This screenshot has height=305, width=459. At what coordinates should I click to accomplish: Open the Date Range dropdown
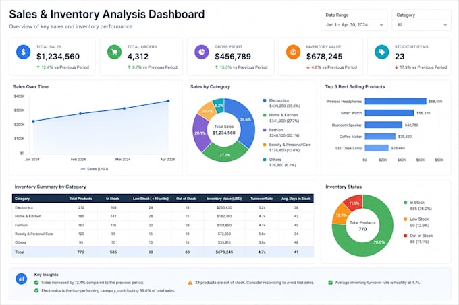354,25
